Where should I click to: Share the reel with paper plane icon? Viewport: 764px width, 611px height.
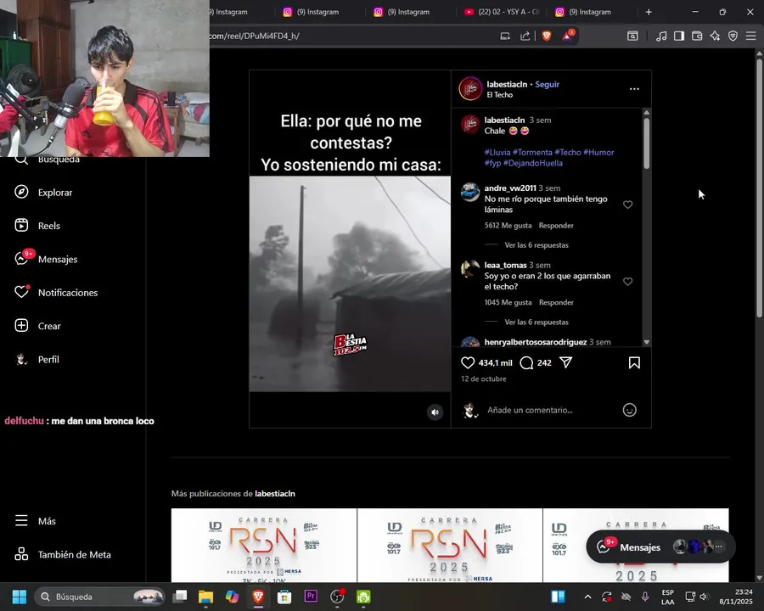565,362
